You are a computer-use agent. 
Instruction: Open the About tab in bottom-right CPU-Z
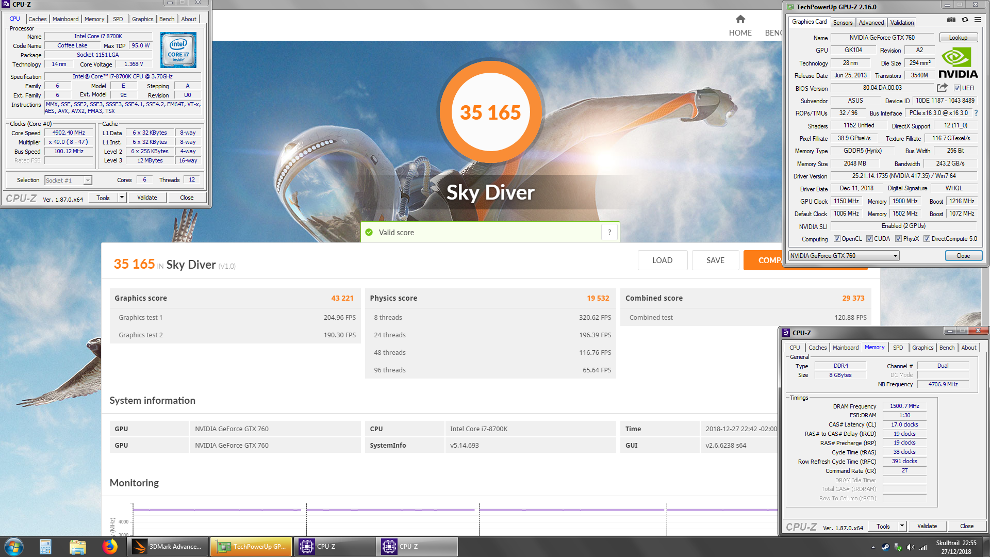[968, 348]
